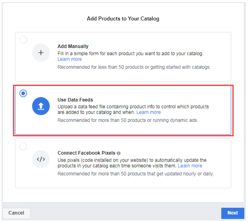
Task: Click the Connect Facebook Pixels heading
Action: 86,153
